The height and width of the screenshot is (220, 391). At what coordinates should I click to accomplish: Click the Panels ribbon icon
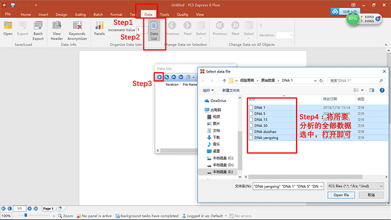[x=99, y=28]
